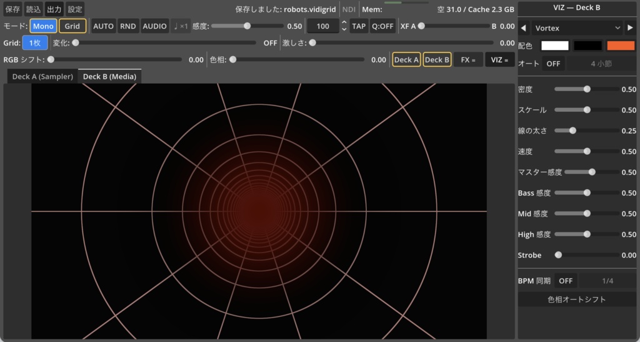640x342 pixels.
Task: Adjust the 速度 speed slider
Action: click(586, 152)
